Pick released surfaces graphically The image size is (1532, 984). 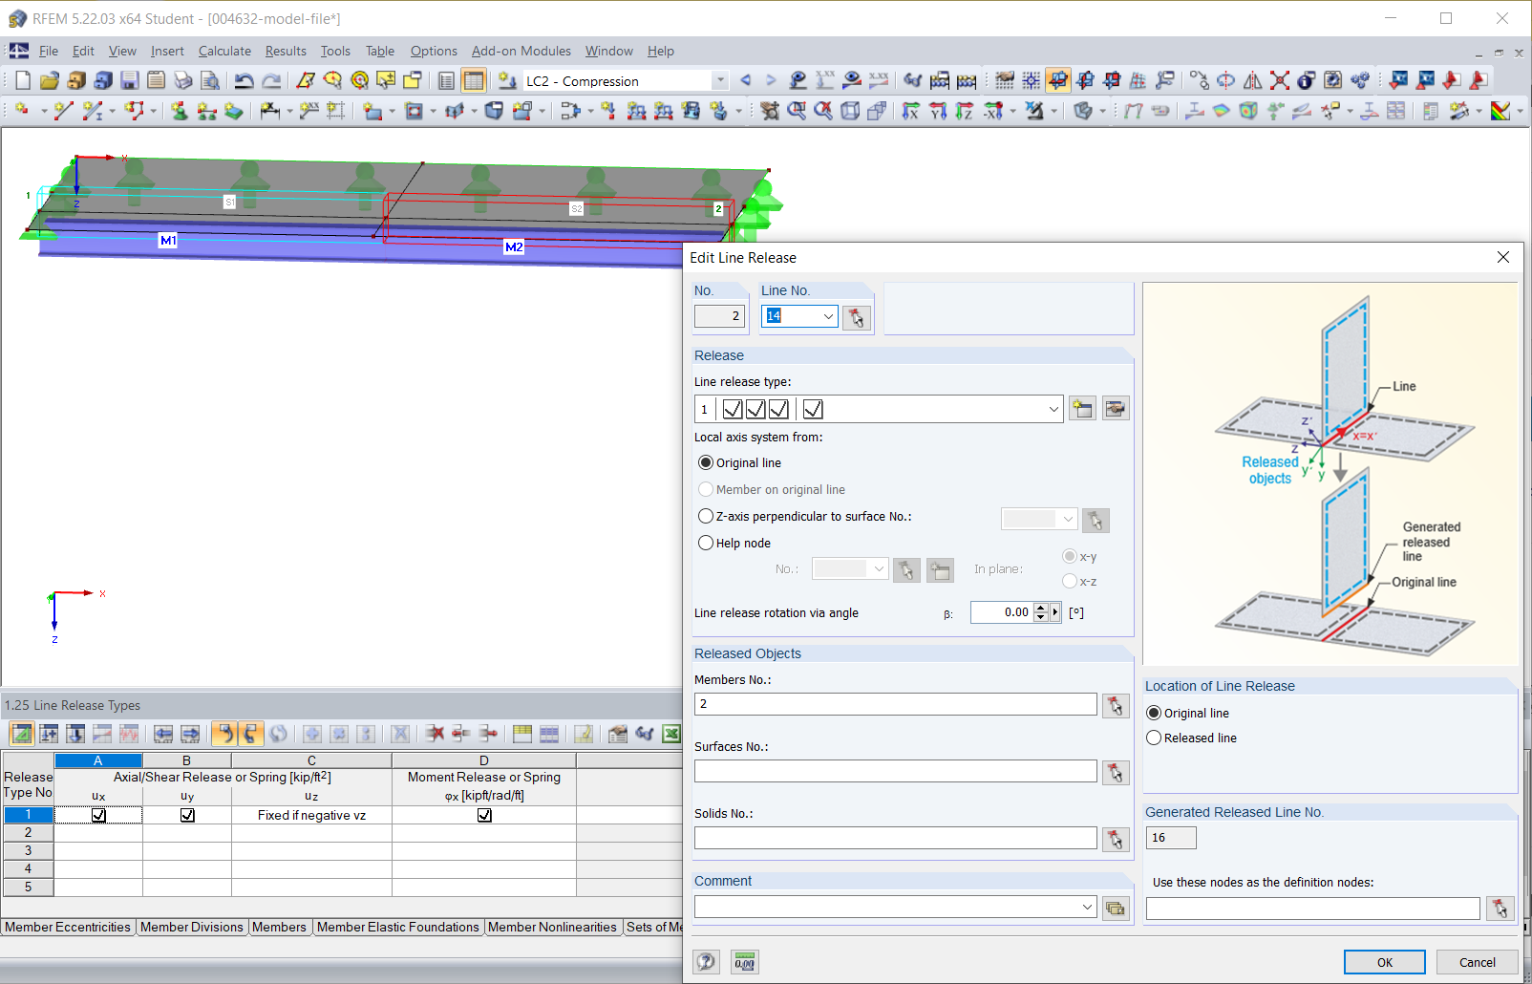(x=1116, y=773)
